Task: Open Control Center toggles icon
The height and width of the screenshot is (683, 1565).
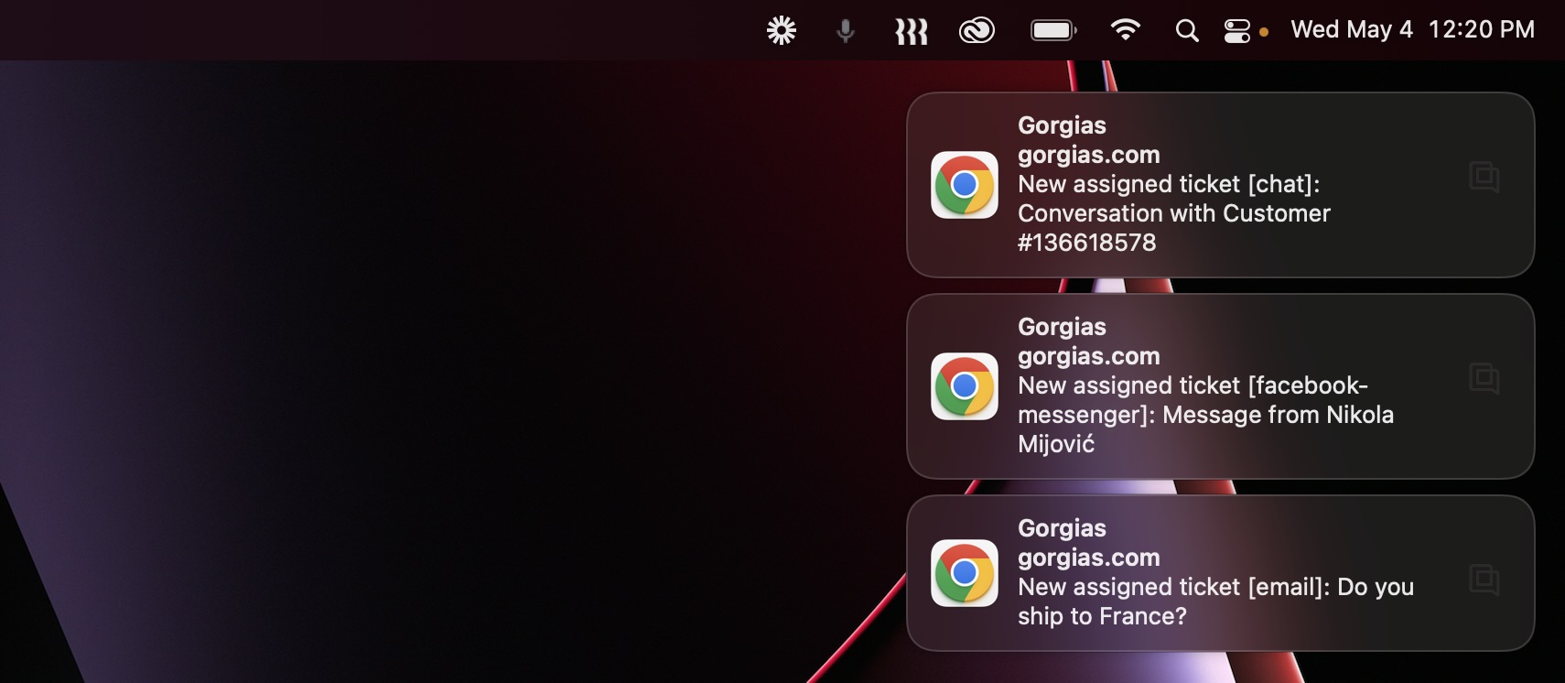Action: (1237, 31)
